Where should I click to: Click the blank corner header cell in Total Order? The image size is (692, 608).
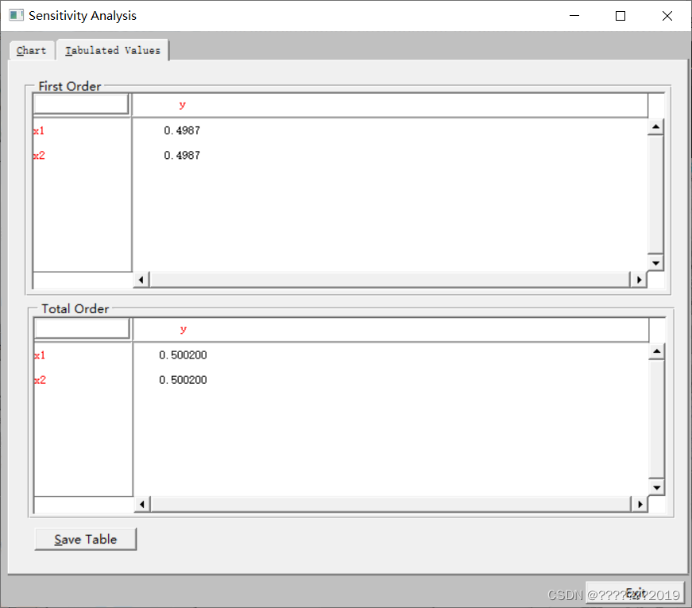(x=82, y=328)
